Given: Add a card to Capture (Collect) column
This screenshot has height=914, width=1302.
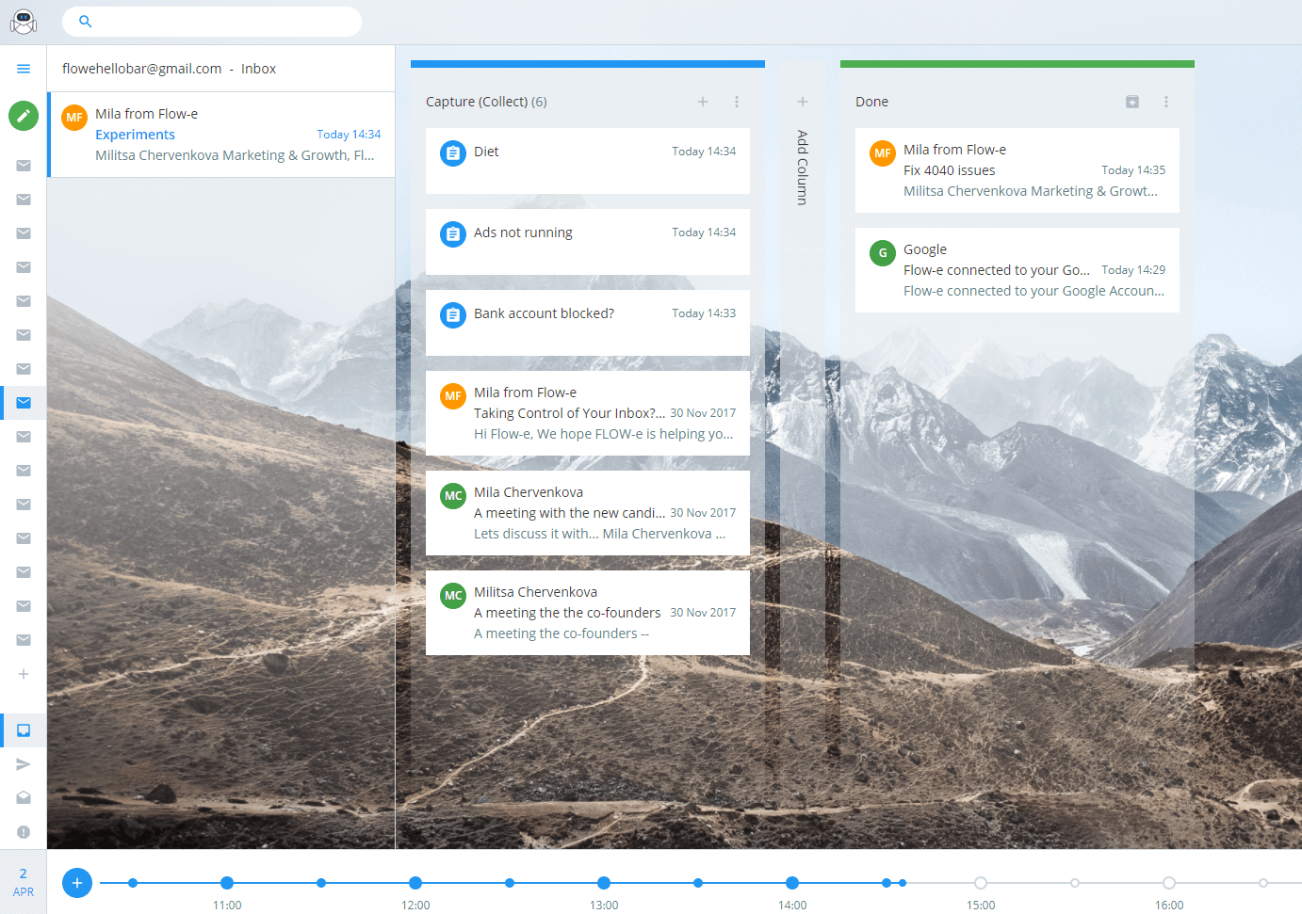Looking at the screenshot, I should (702, 102).
